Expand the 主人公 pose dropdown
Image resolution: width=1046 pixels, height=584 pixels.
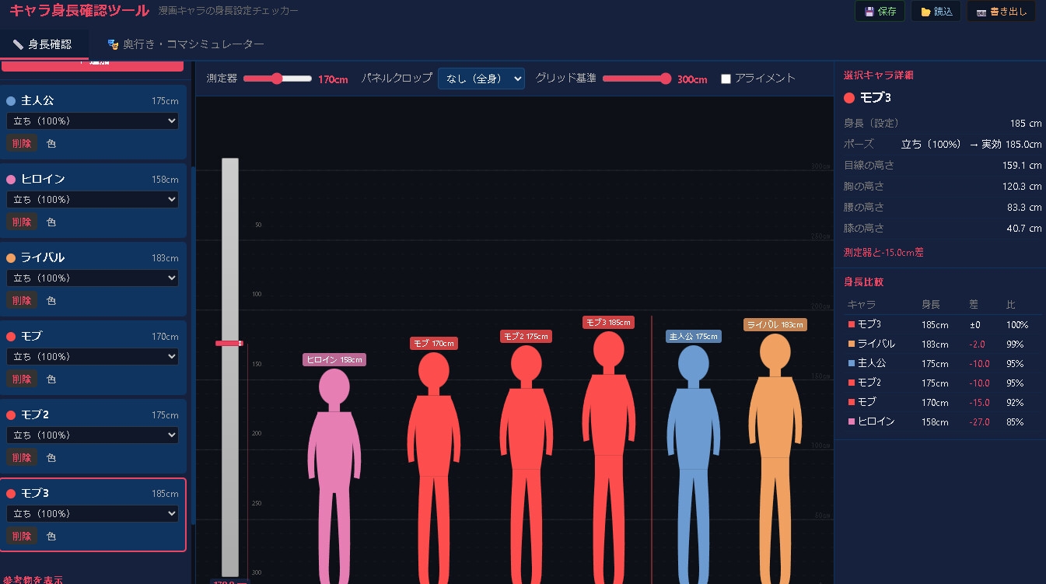pos(93,121)
